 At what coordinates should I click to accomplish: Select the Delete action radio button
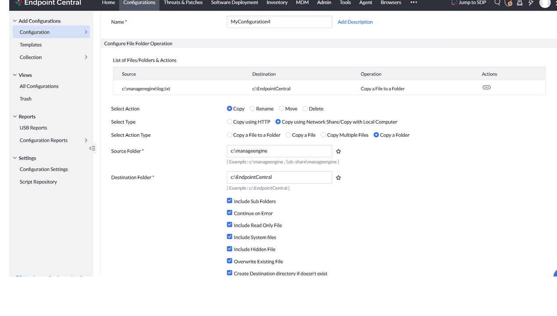(x=305, y=108)
